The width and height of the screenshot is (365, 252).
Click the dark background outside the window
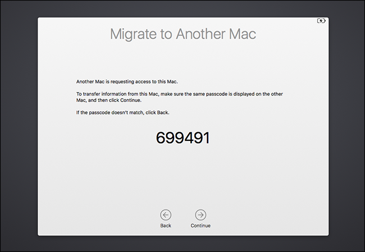click(19, 126)
